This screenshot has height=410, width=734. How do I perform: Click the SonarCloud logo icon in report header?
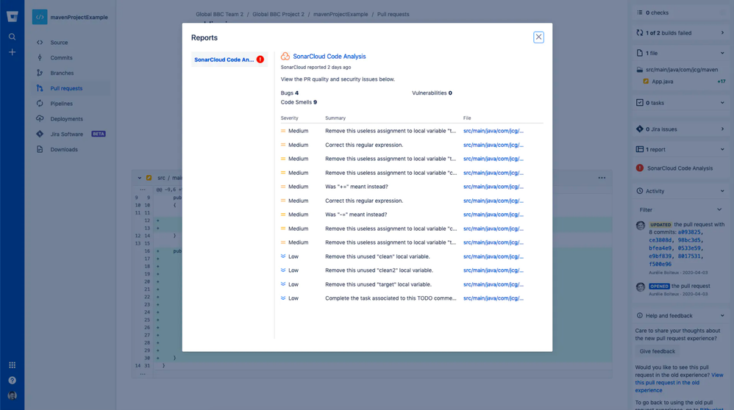285,56
